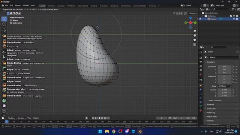240x135 pixels.
Task: Switch to the UV Editing workspace tab
Action: coord(71,6)
